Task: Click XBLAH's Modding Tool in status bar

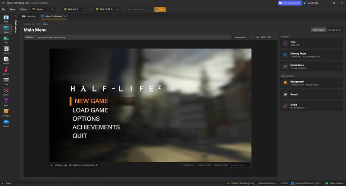Action: (x=242, y=183)
